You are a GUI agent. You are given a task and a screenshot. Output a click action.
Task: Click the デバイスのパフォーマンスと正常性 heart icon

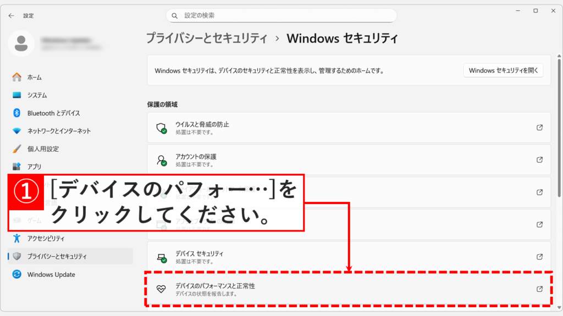[162, 290]
